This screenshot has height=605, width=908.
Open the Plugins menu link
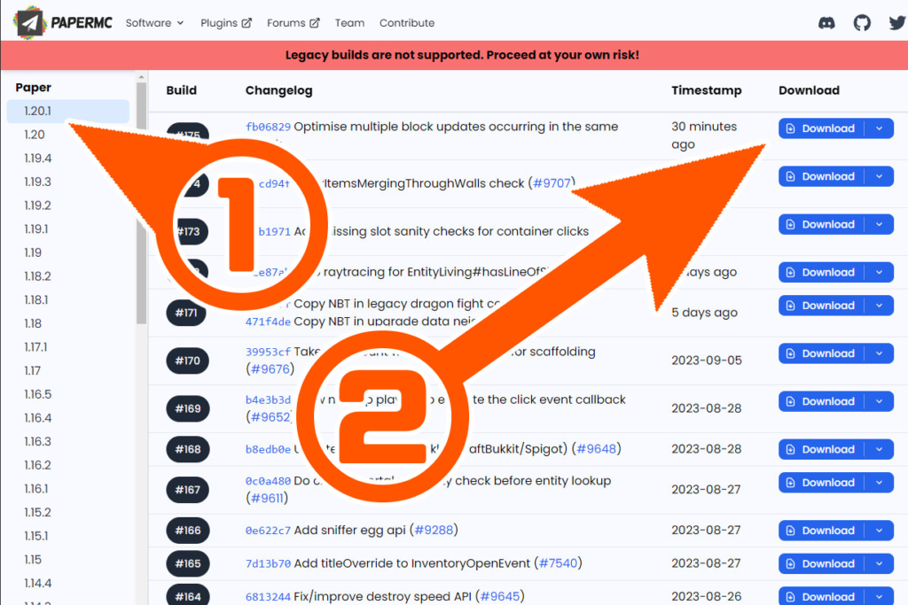click(226, 23)
